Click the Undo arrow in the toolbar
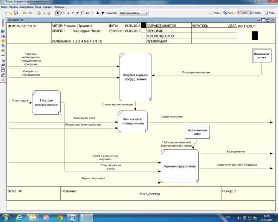The height and width of the screenshot is (222, 278). [x=25, y=13]
